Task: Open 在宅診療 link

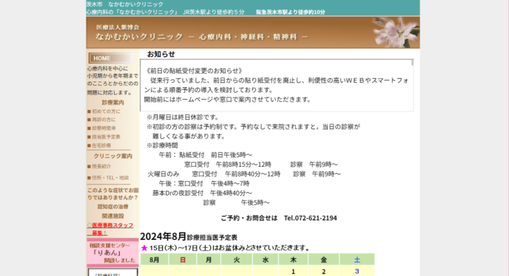Action: click(101, 145)
